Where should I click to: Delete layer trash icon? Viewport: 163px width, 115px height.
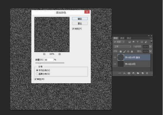coord(147,73)
